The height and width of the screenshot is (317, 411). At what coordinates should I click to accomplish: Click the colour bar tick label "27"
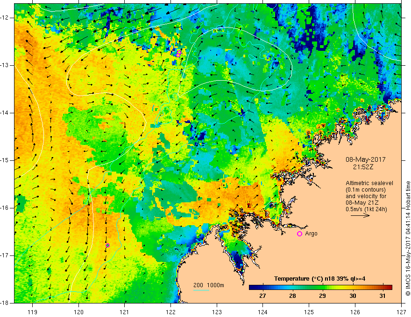[262, 296]
